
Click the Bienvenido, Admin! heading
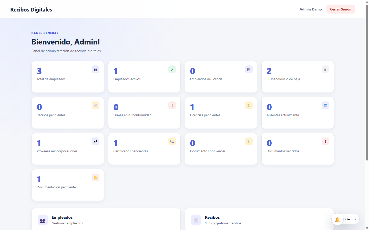coord(66,42)
